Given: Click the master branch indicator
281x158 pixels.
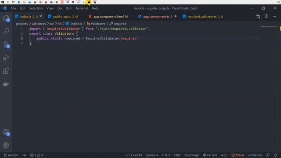Looking at the screenshot, I should pyautogui.click(x=11, y=155).
